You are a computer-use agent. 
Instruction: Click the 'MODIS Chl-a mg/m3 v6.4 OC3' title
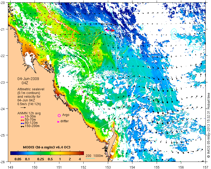click(x=47, y=147)
